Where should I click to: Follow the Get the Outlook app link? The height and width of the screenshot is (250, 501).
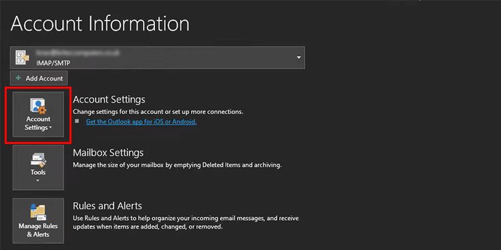tap(141, 121)
